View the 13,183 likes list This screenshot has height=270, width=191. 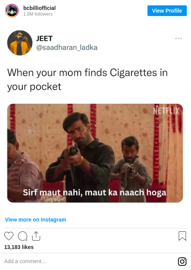(x=19, y=247)
